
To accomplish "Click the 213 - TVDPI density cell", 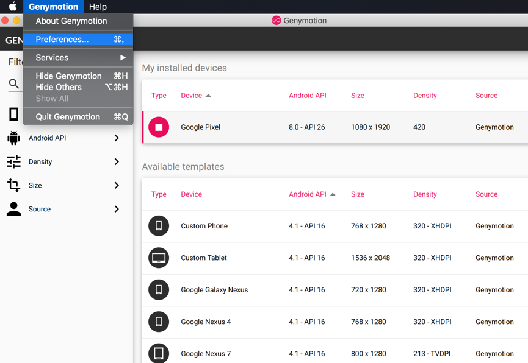I will click(x=432, y=354).
